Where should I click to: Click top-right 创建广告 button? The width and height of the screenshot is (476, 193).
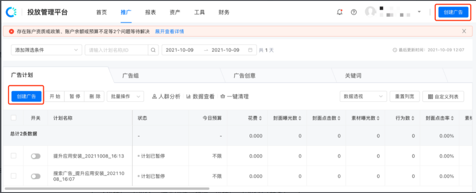[453, 12]
